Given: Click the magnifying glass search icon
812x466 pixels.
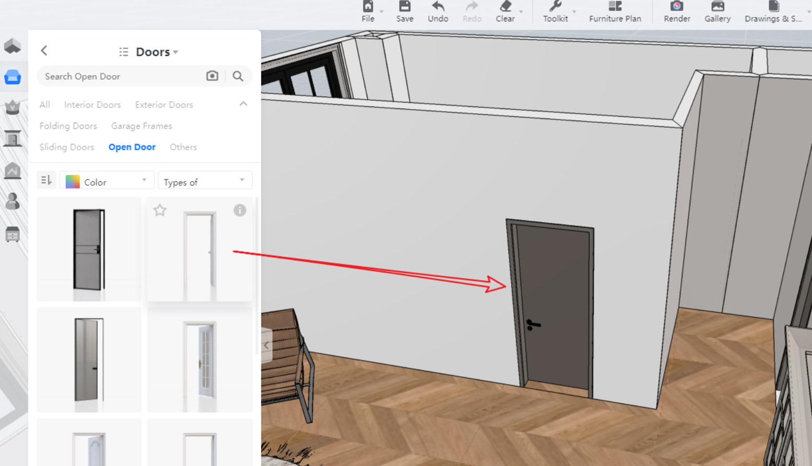Looking at the screenshot, I should click(238, 76).
